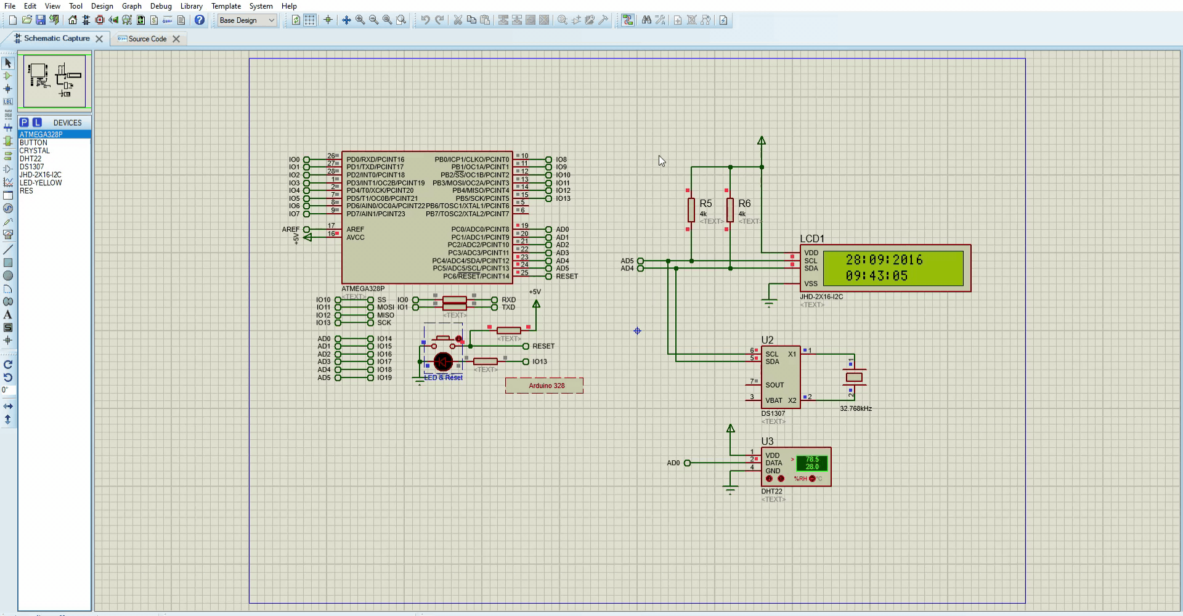
Task: Click the Zoom In magnifier icon
Action: tap(360, 20)
